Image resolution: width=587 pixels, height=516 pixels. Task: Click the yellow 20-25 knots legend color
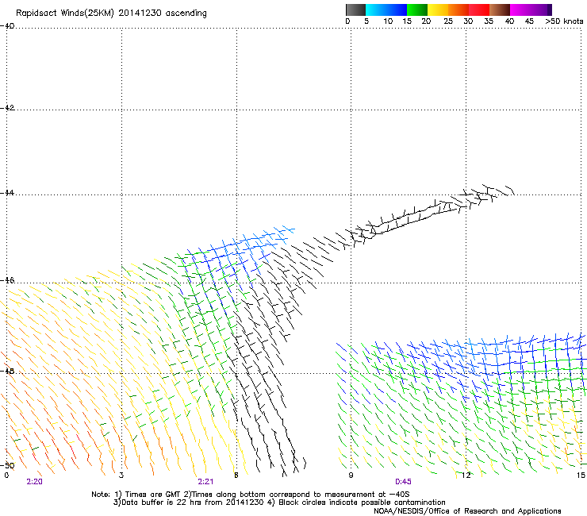point(438,10)
